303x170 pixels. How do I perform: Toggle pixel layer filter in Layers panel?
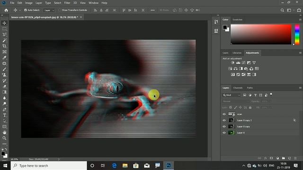(x=245, y=95)
